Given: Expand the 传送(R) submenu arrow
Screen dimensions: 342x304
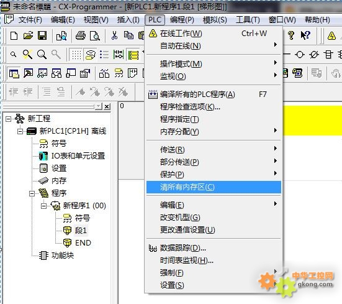Looking at the screenshot, I should point(276,149).
